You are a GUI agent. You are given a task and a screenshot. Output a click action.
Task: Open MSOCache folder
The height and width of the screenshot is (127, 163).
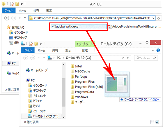81,72
